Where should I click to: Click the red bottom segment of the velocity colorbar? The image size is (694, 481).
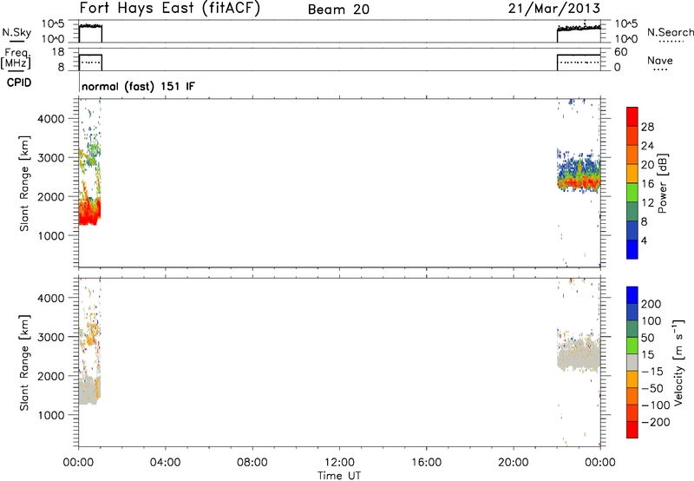click(x=632, y=430)
